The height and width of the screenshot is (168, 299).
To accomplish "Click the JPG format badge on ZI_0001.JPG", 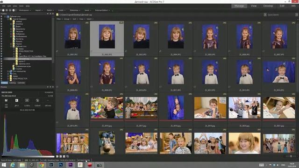I will point(87,23).
